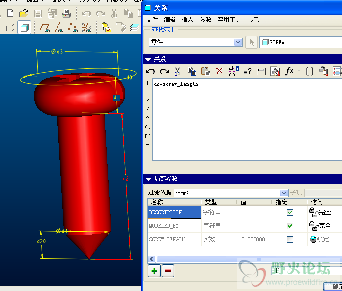Screen dimensions: 342x291
Task: Delete selected relation with red X
Action: click(219, 71)
